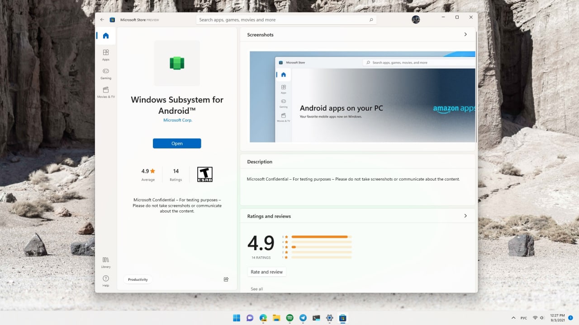Click the 14 RATINGS label under the score
The height and width of the screenshot is (325, 579).
coord(261,258)
